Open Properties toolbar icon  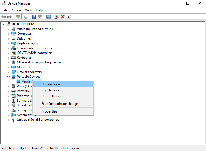(x=26, y=17)
